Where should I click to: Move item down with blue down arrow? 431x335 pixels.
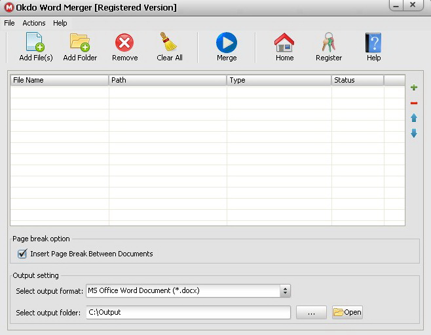pos(414,133)
